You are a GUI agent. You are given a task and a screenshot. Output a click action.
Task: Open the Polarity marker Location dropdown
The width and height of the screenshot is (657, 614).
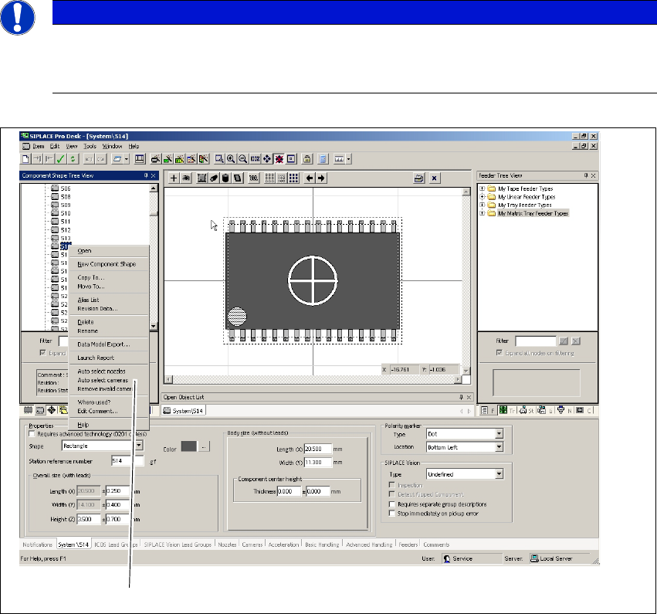[x=499, y=447]
